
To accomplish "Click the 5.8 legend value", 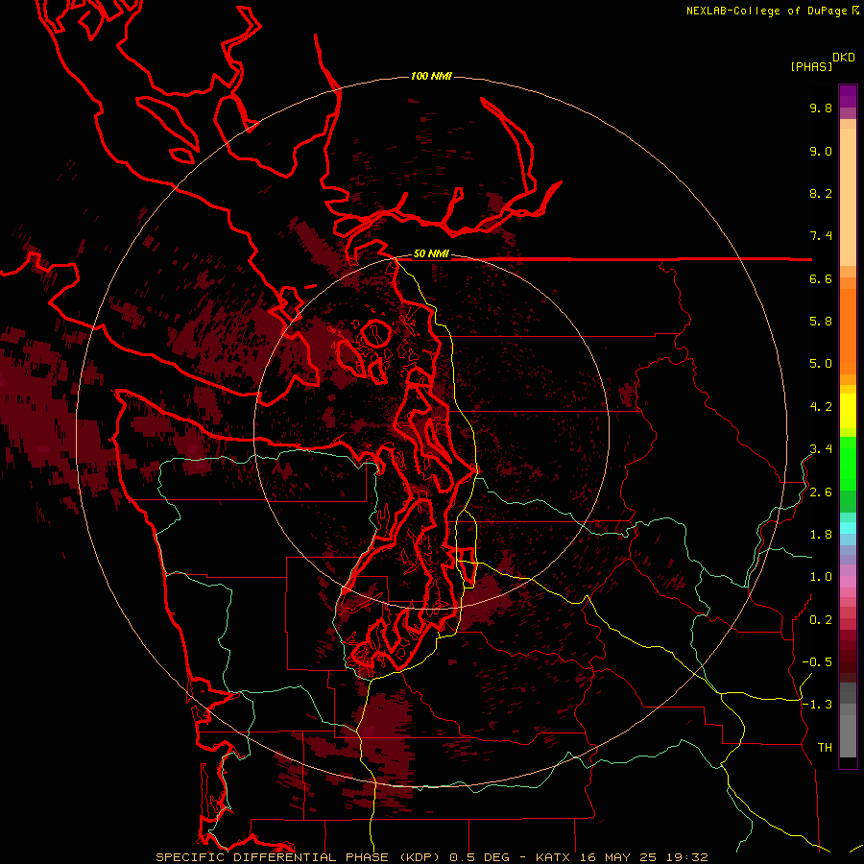I will tap(821, 322).
